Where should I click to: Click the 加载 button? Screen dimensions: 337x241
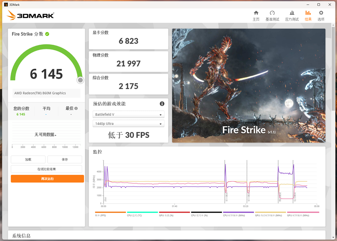[x=28, y=159]
